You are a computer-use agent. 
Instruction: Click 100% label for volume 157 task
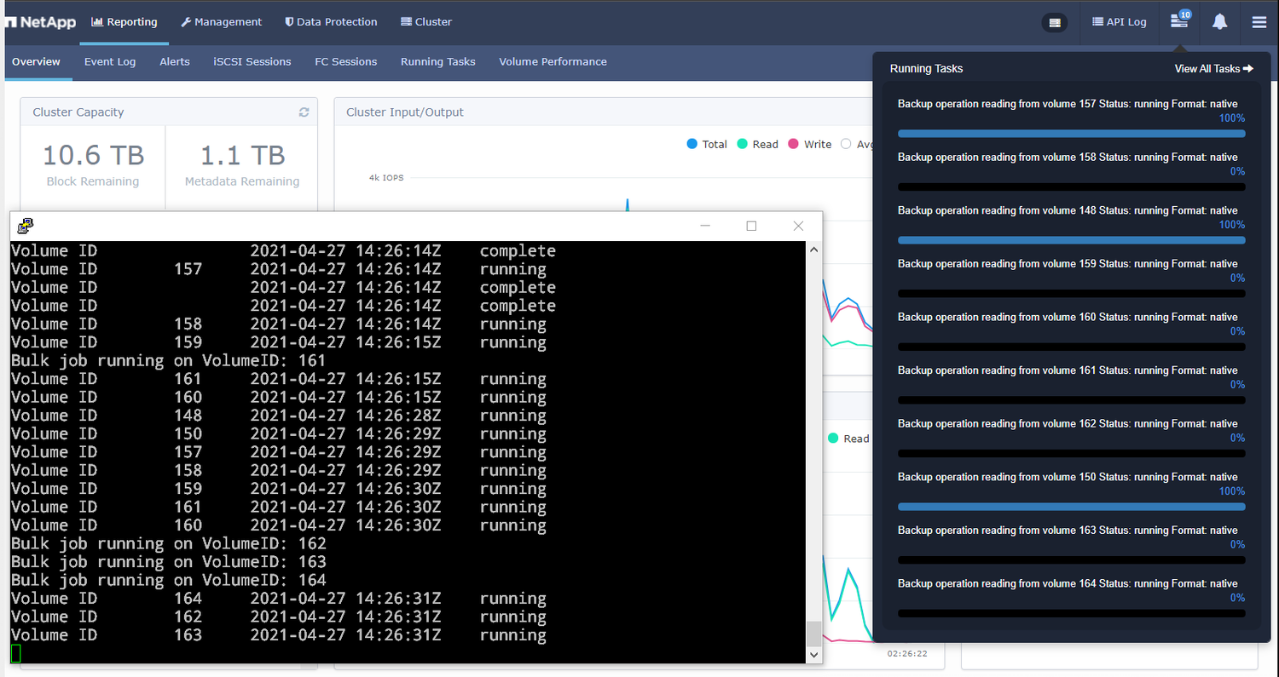[1232, 118]
